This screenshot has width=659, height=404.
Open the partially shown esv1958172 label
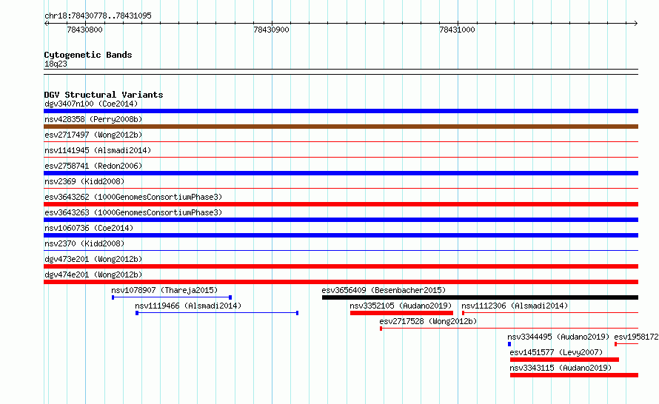tap(636, 337)
